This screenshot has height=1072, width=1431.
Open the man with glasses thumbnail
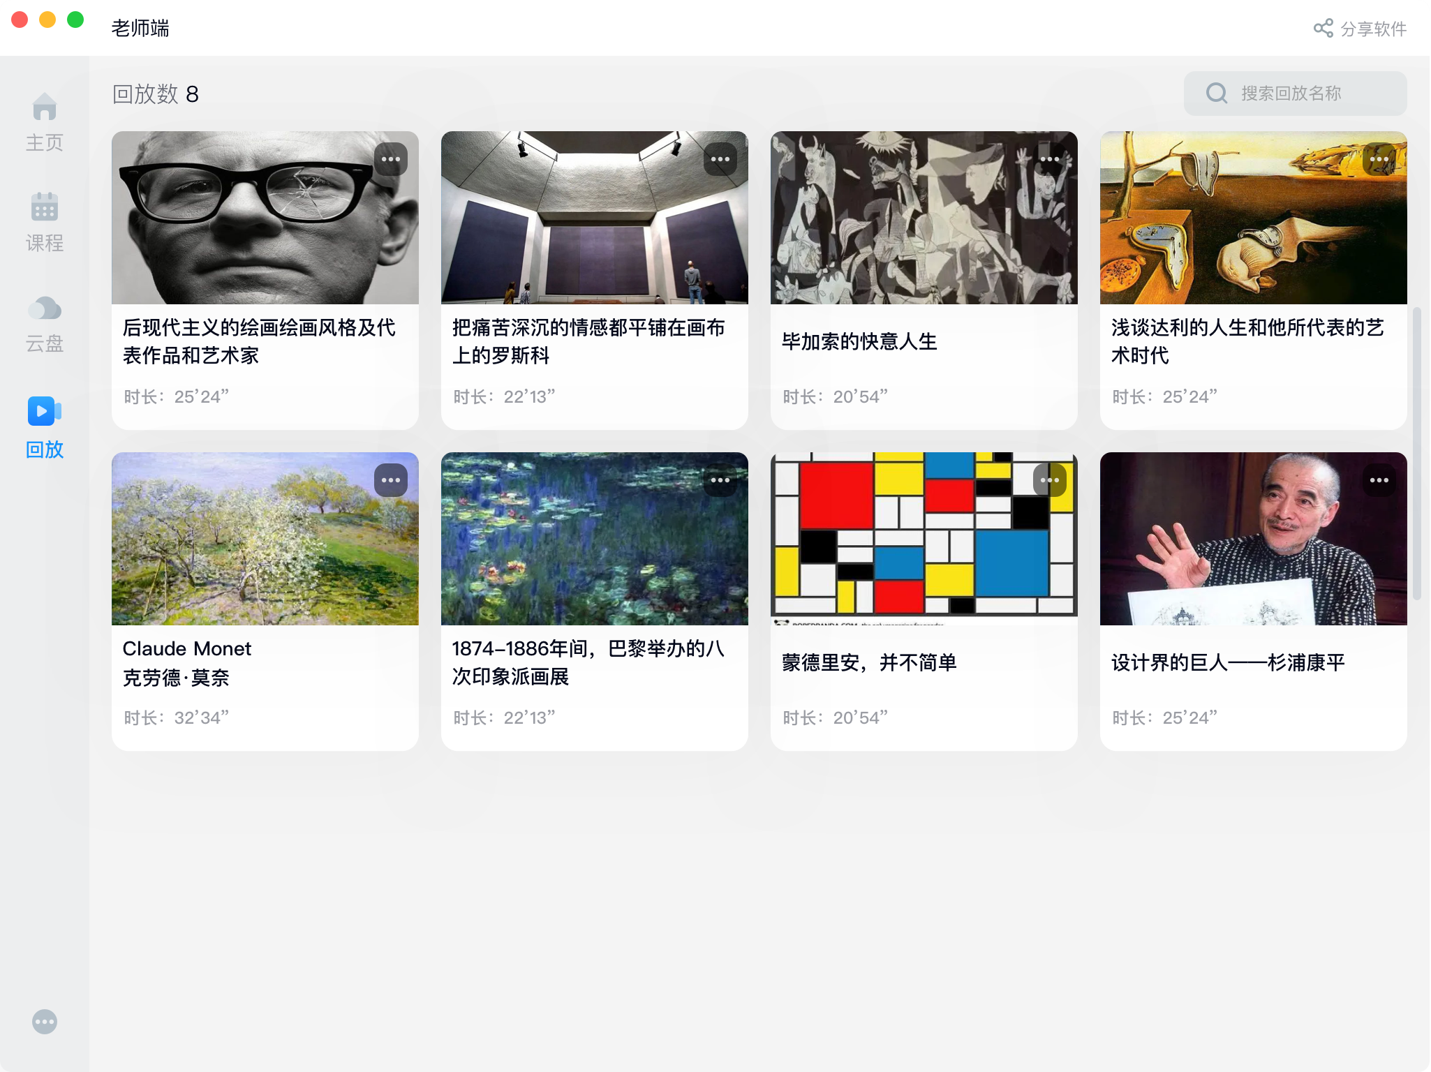265,218
